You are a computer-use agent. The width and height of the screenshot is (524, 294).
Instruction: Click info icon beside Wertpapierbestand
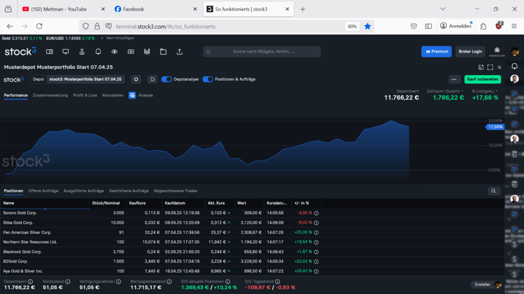169,282
